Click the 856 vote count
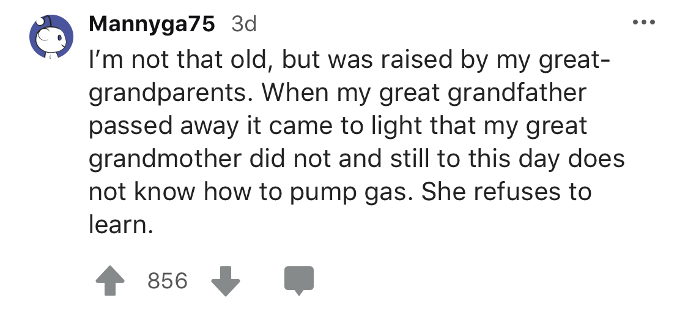 click(168, 281)
